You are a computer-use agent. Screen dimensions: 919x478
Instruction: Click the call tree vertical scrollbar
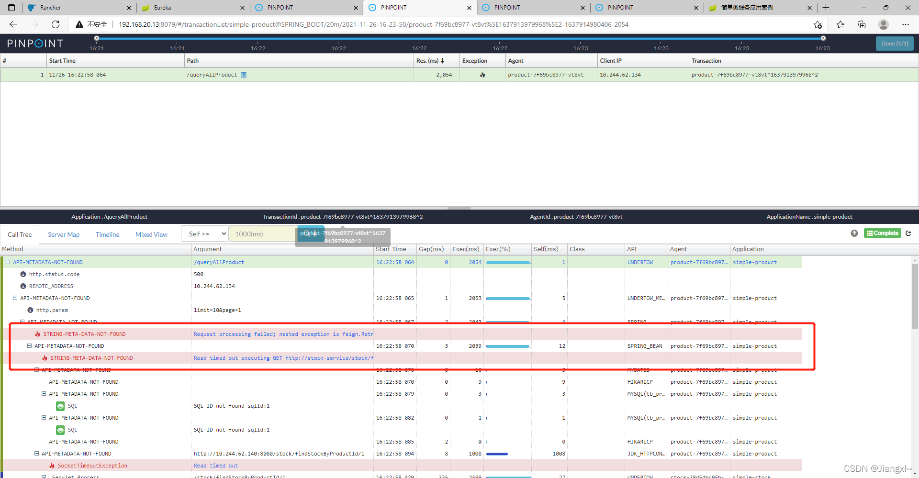click(915, 297)
